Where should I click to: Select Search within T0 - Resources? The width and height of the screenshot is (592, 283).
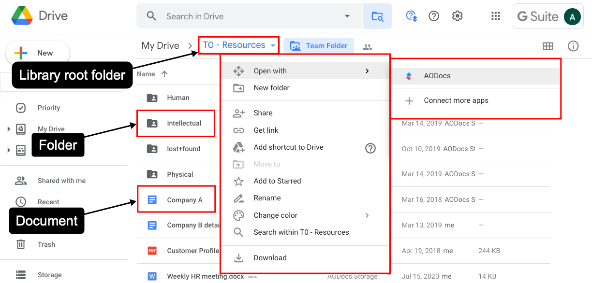(x=305, y=232)
